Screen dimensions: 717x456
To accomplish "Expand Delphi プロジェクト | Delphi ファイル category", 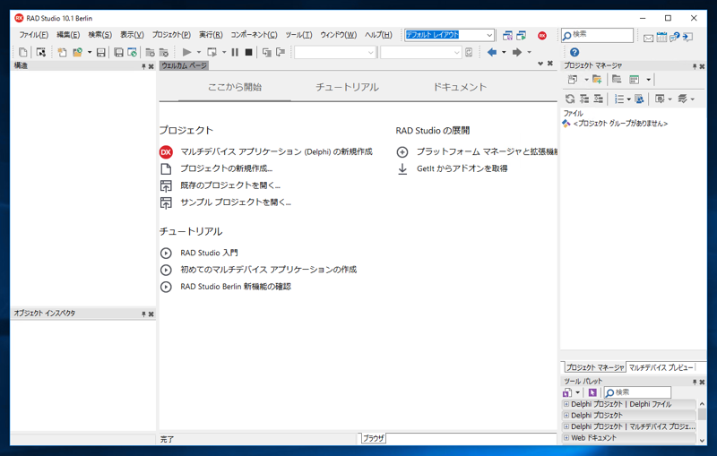I will [x=566, y=404].
